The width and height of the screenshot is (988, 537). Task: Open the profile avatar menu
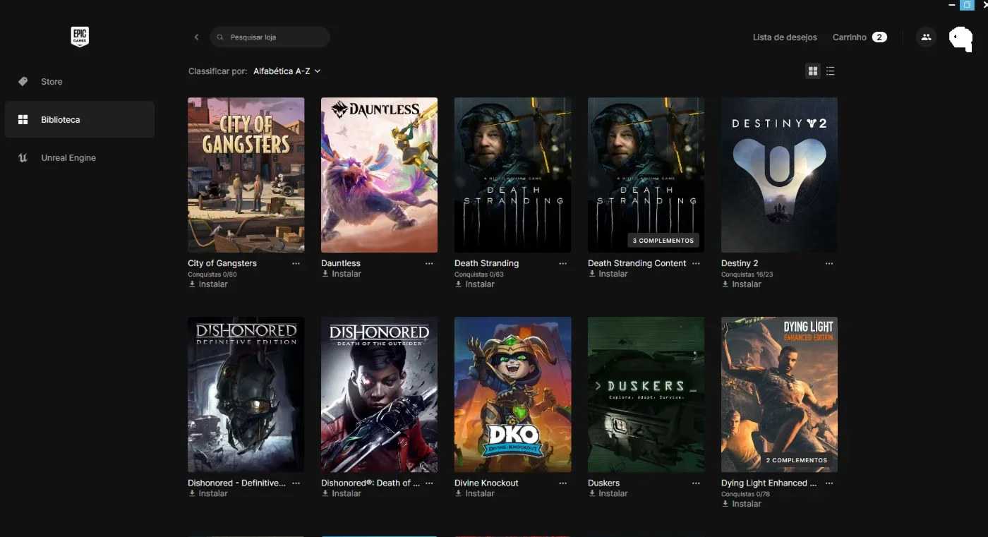961,38
